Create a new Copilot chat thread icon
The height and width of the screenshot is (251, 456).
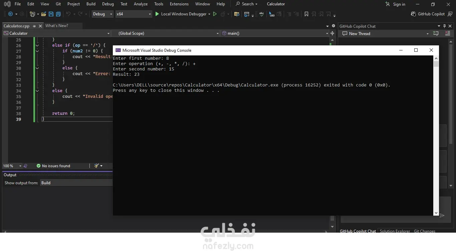[x=436, y=33]
